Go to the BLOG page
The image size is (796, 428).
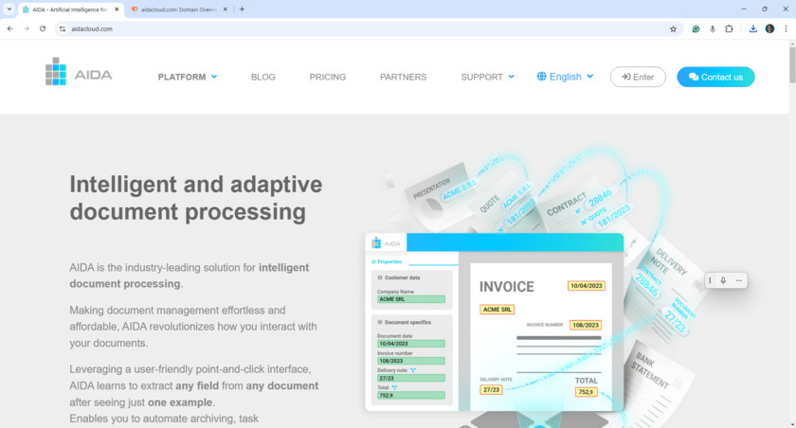coord(263,77)
